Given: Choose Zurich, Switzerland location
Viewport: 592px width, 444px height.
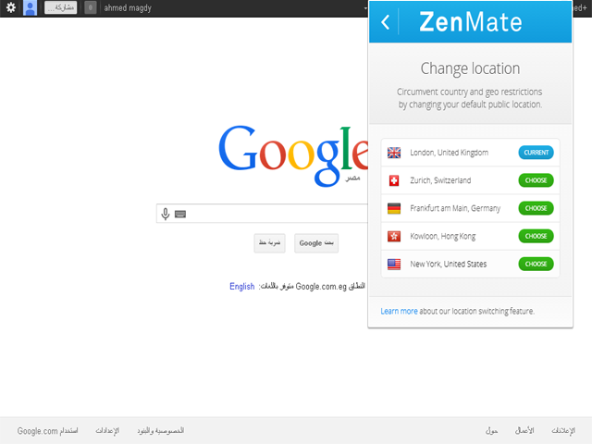Looking at the screenshot, I should [536, 180].
